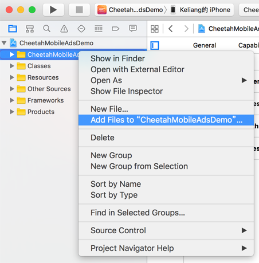Expand the Frameworks folder
This screenshot has width=259, height=263.
point(12,100)
